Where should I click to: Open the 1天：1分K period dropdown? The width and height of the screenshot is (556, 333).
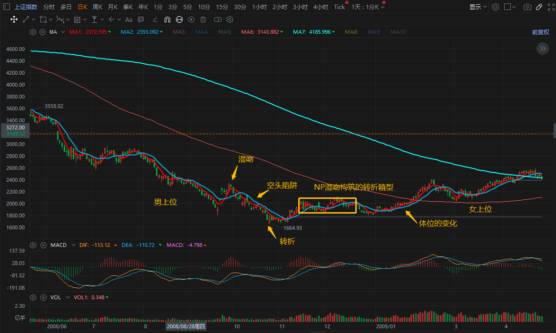(x=368, y=7)
